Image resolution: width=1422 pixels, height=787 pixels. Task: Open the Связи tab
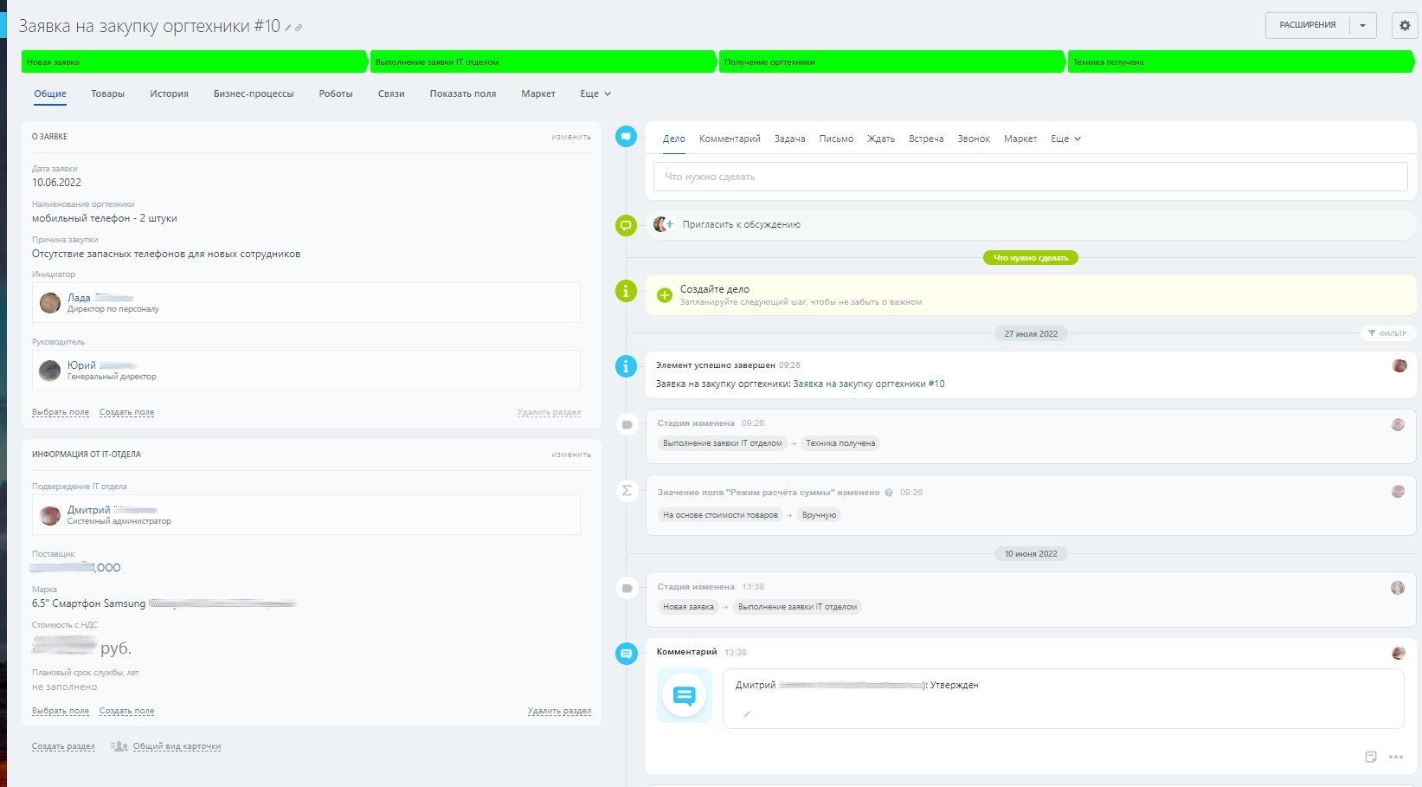click(391, 94)
